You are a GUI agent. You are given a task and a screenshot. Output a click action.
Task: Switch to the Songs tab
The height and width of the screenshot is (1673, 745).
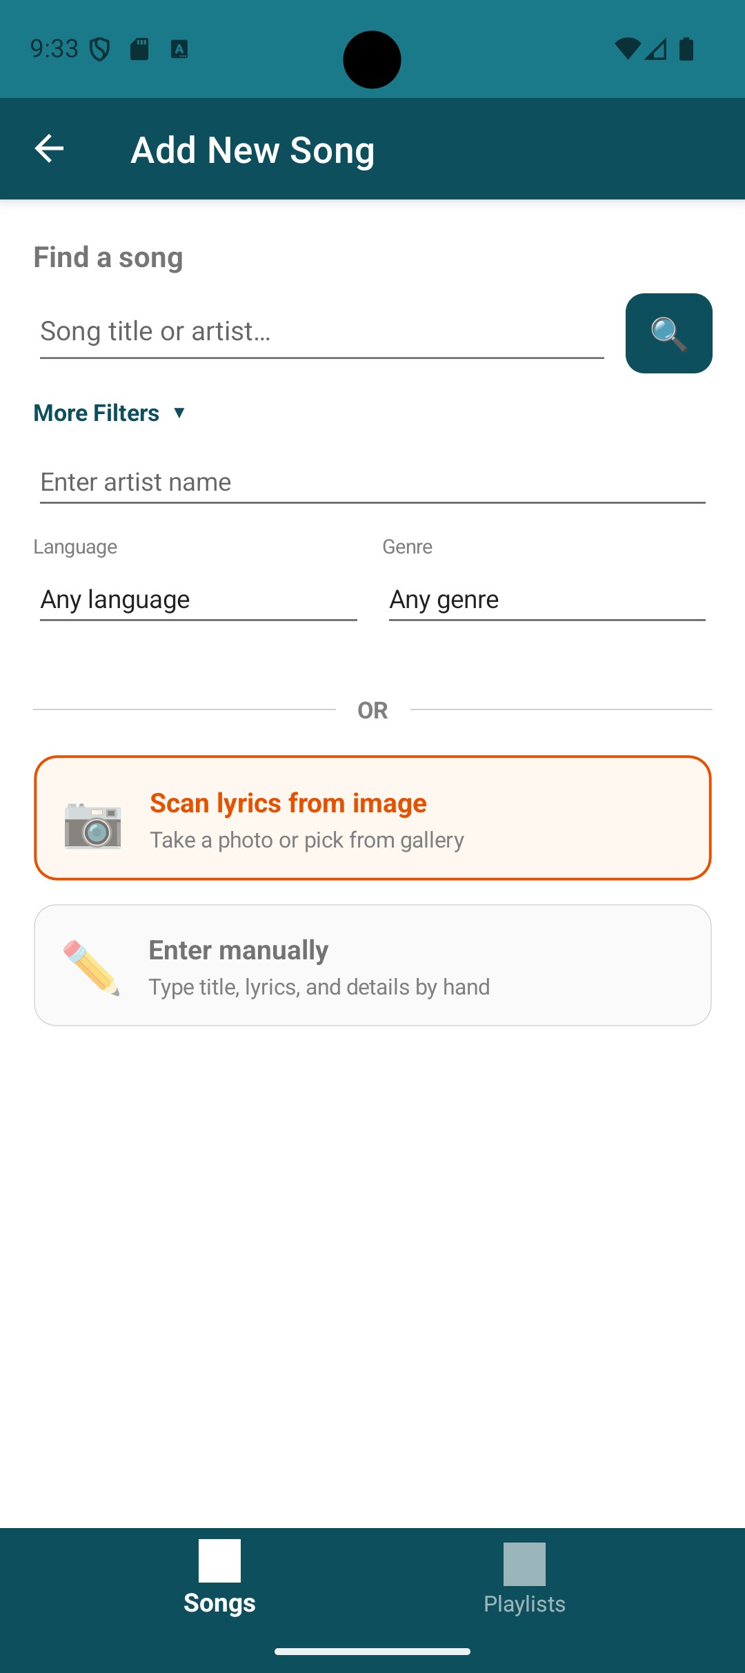(219, 1601)
